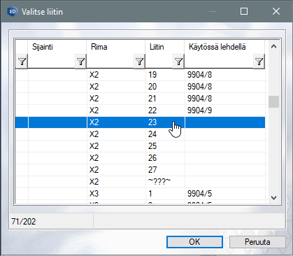Open the filter for Käytössä lehdellä column
The height and width of the screenshot is (256, 293).
(x=259, y=62)
